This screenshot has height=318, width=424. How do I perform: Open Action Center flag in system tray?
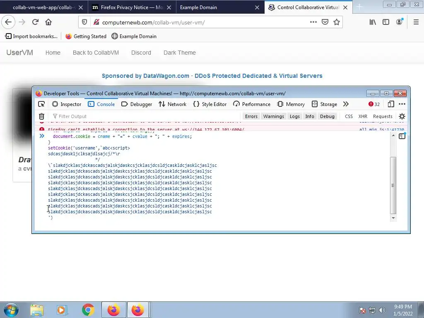[362, 310]
